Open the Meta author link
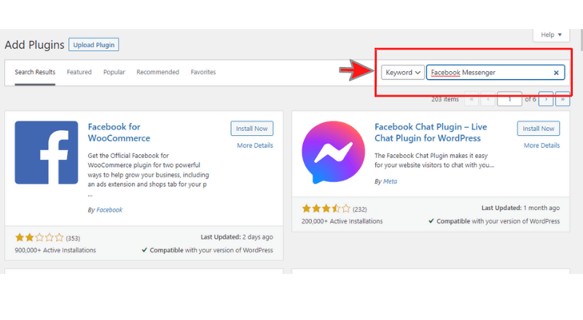Image resolution: width=583 pixels, height=320 pixels. [390, 182]
